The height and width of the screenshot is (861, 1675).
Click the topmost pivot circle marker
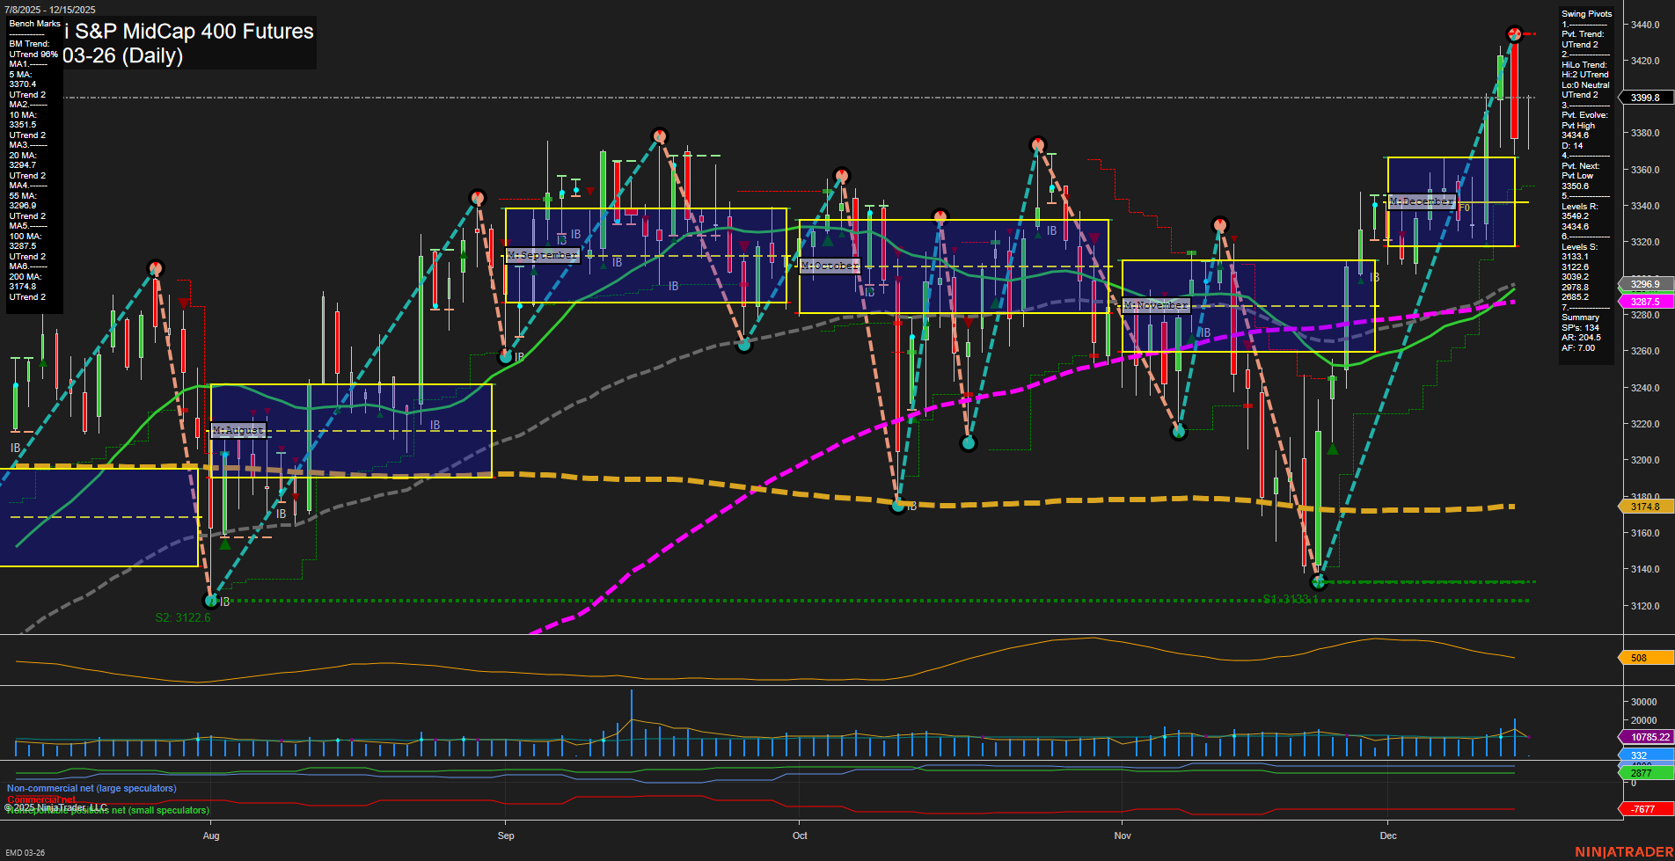[x=1514, y=34]
